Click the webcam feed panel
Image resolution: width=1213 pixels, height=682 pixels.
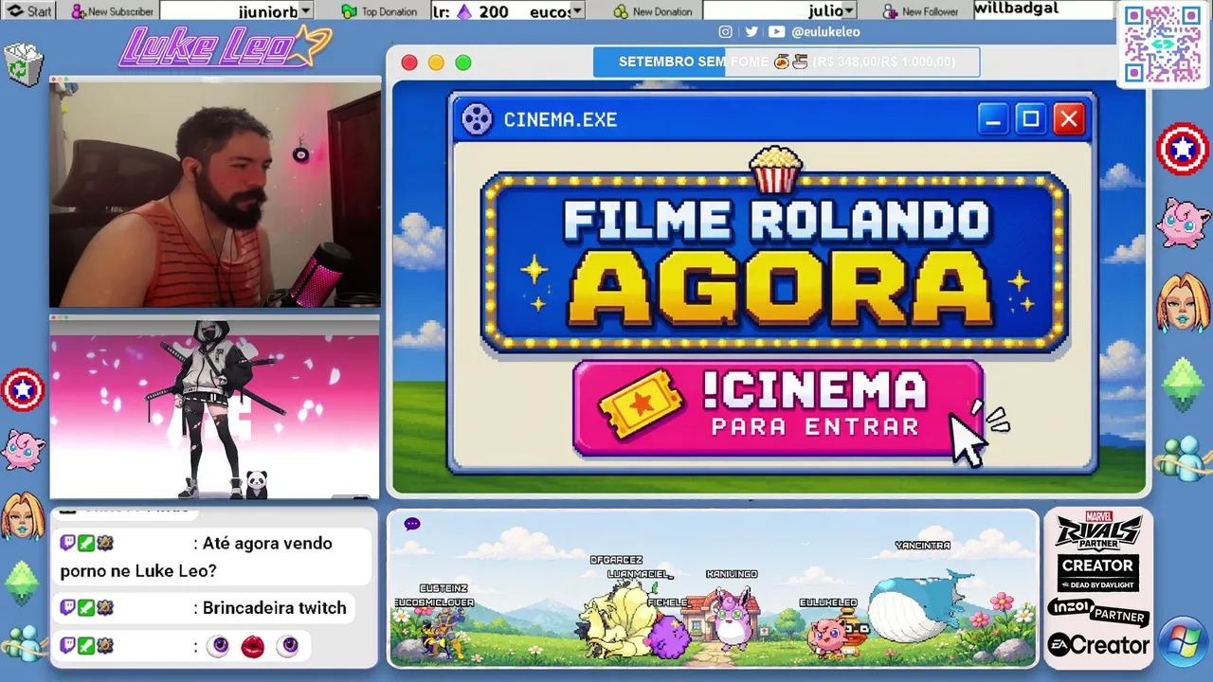click(x=215, y=194)
